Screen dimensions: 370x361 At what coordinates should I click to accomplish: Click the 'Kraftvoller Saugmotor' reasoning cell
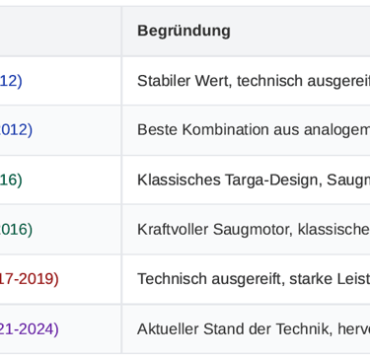coord(246,230)
